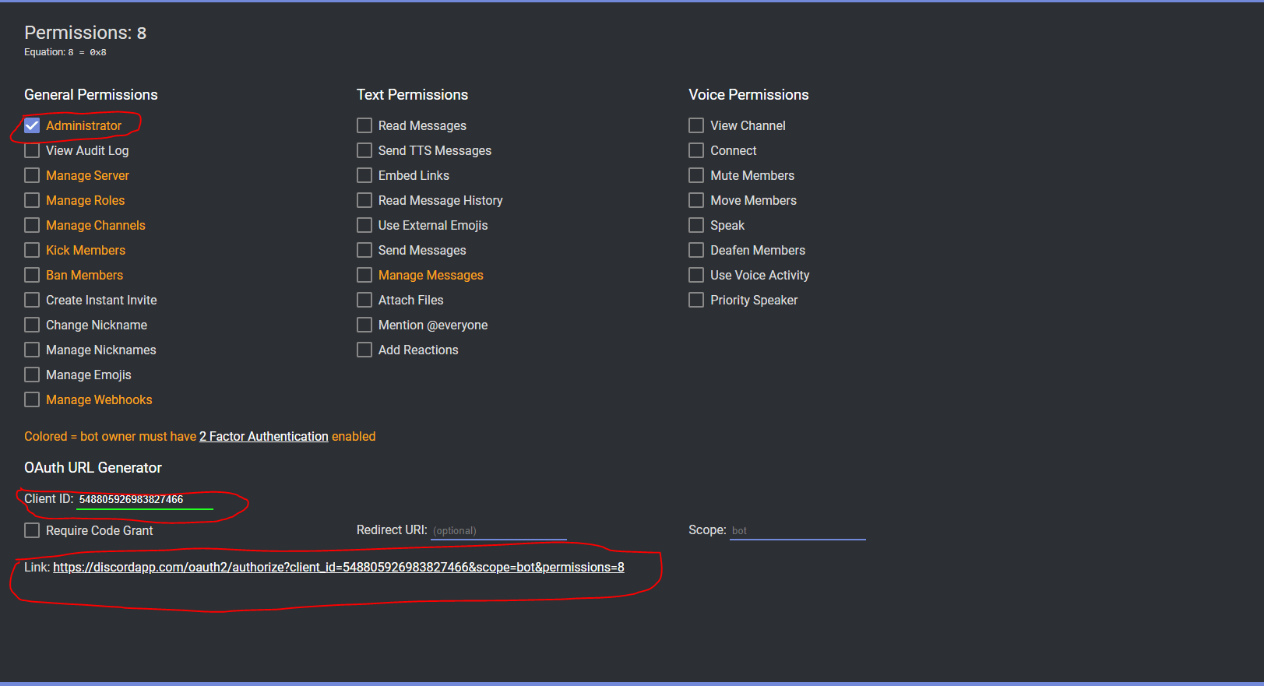Check the Manage Channels box
1264x686 pixels.
(32, 225)
